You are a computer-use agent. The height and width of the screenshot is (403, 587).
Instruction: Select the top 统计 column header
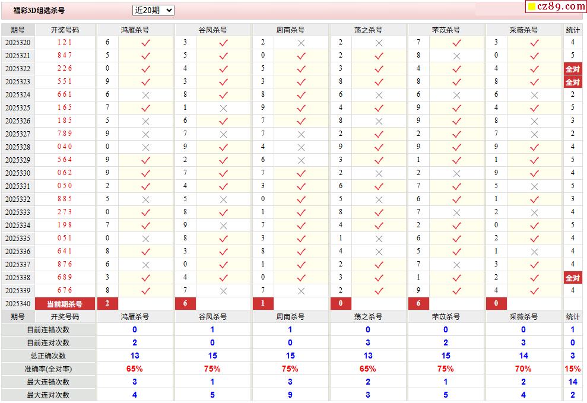(x=573, y=30)
